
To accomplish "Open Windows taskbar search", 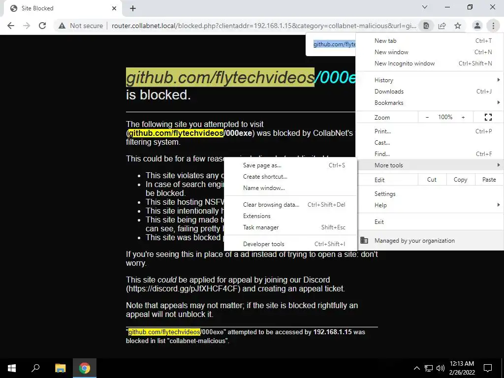I will (x=35, y=368).
